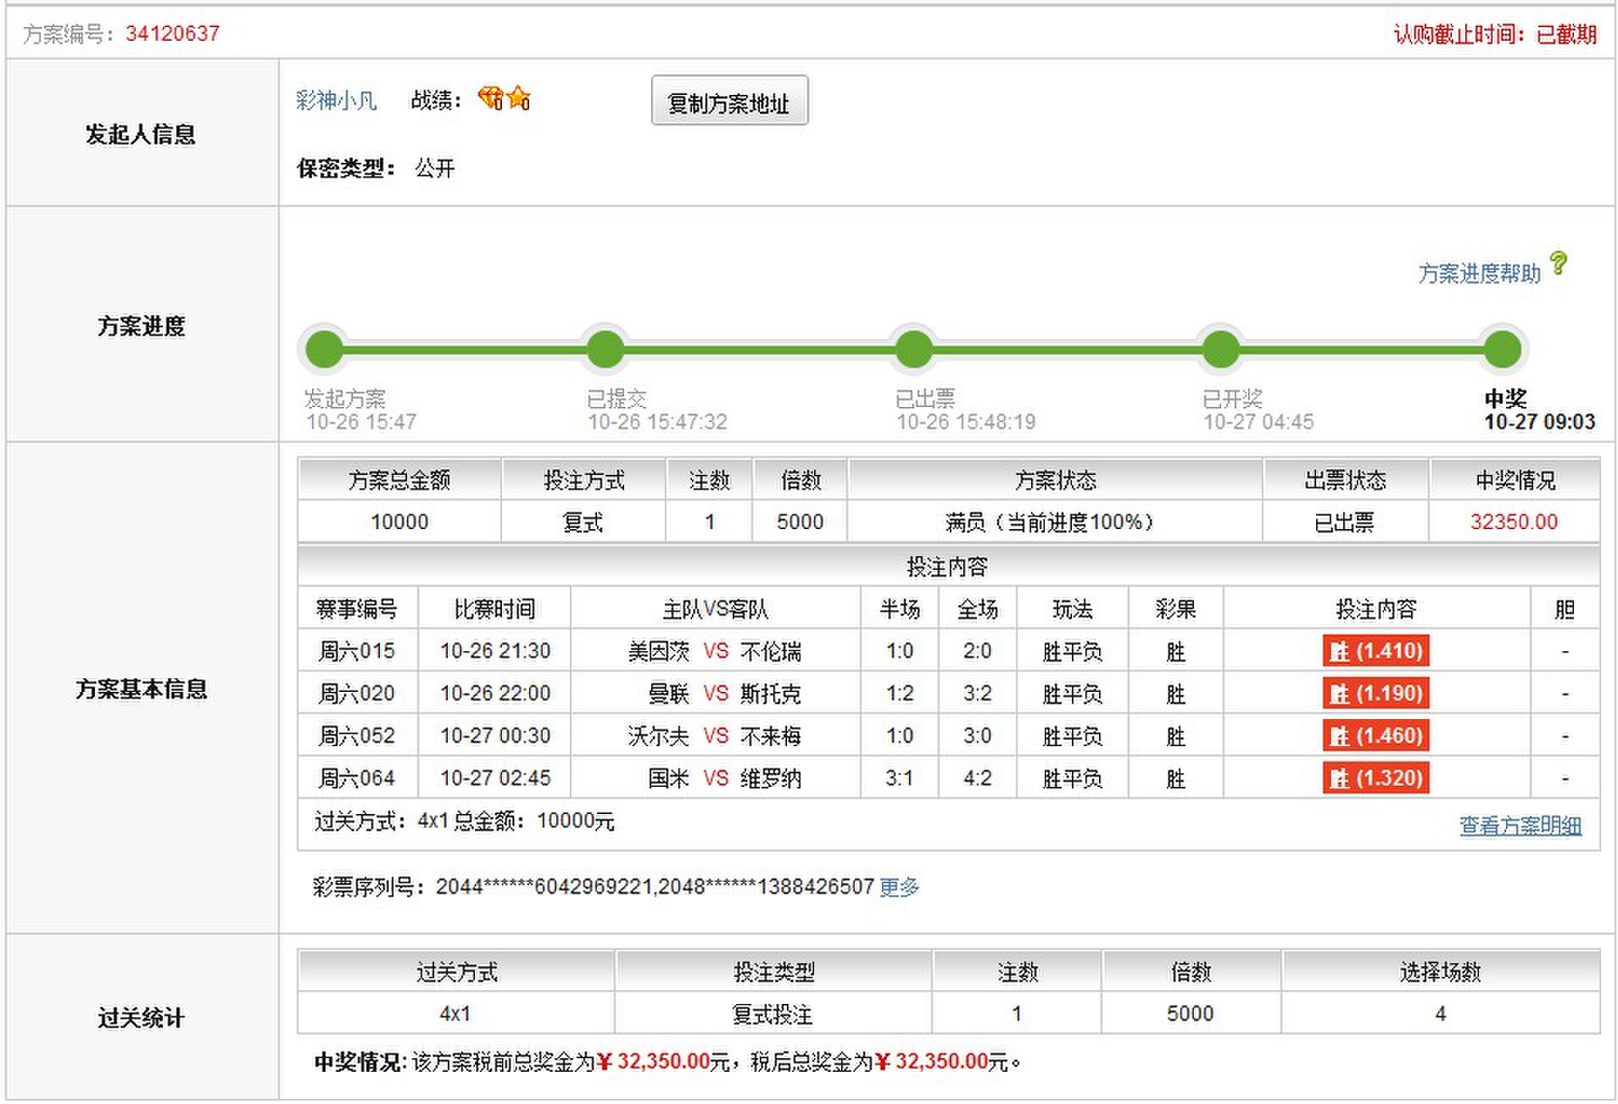Select the 胜 (1.320) bet for 国米 match
The image size is (1618, 1104).
point(1375,778)
